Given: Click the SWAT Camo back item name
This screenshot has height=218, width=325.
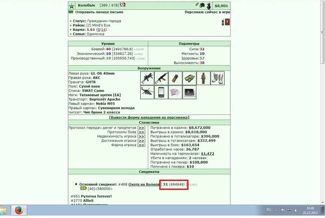Looking at the screenshot, I should [x=93, y=91].
